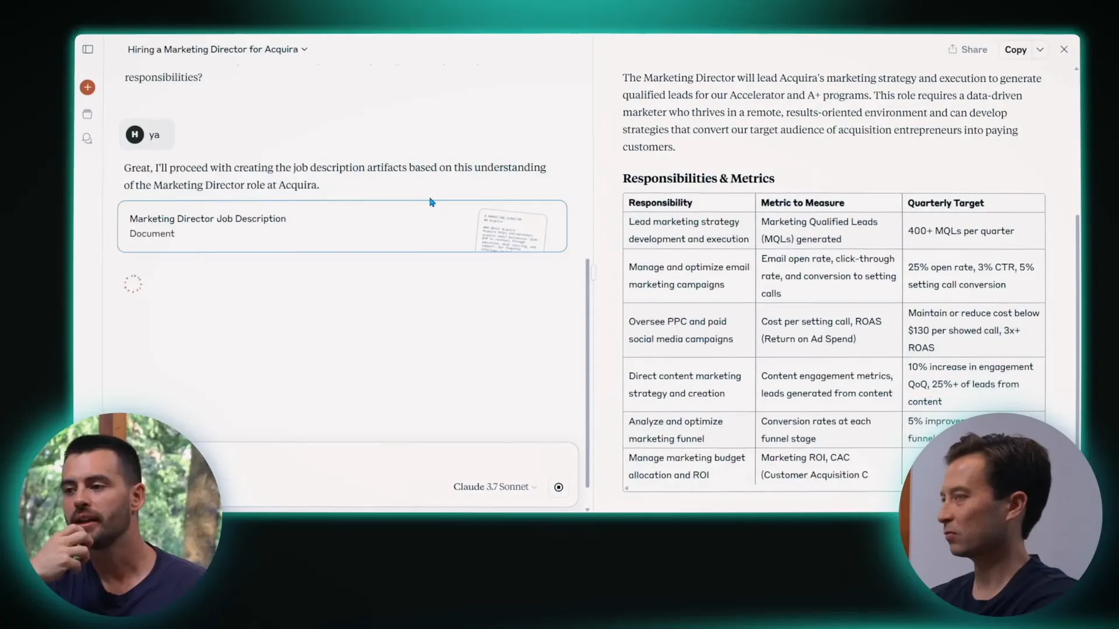The height and width of the screenshot is (629, 1119).
Task: Expand the Copy options dropdown arrow
Action: (1040, 50)
